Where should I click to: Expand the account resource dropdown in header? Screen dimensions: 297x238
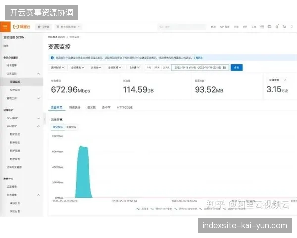(x=68, y=27)
